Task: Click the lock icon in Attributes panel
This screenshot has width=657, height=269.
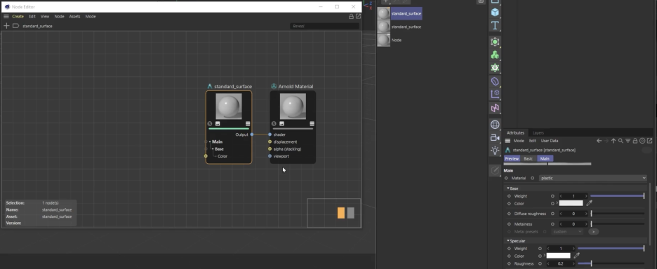Action: (x=635, y=141)
